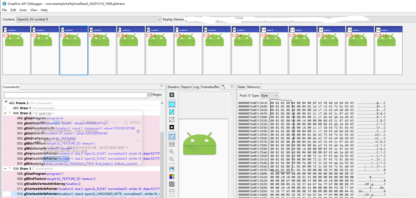Zoom in on the framebuffer image
Image resolution: width=416 pixels, height=198 pixels.
click(172, 152)
